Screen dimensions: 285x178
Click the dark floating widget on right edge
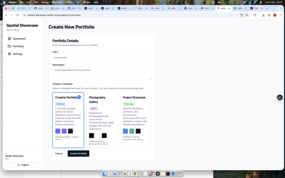coord(280,97)
